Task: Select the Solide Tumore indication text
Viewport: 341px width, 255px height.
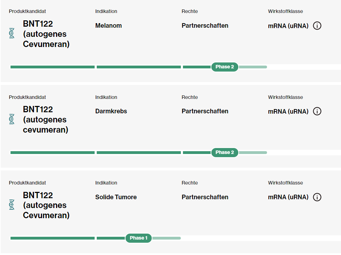Action: (x=116, y=197)
